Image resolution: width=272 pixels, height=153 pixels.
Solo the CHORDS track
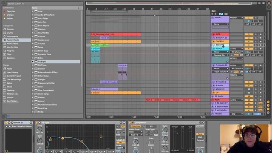tap(256, 42)
